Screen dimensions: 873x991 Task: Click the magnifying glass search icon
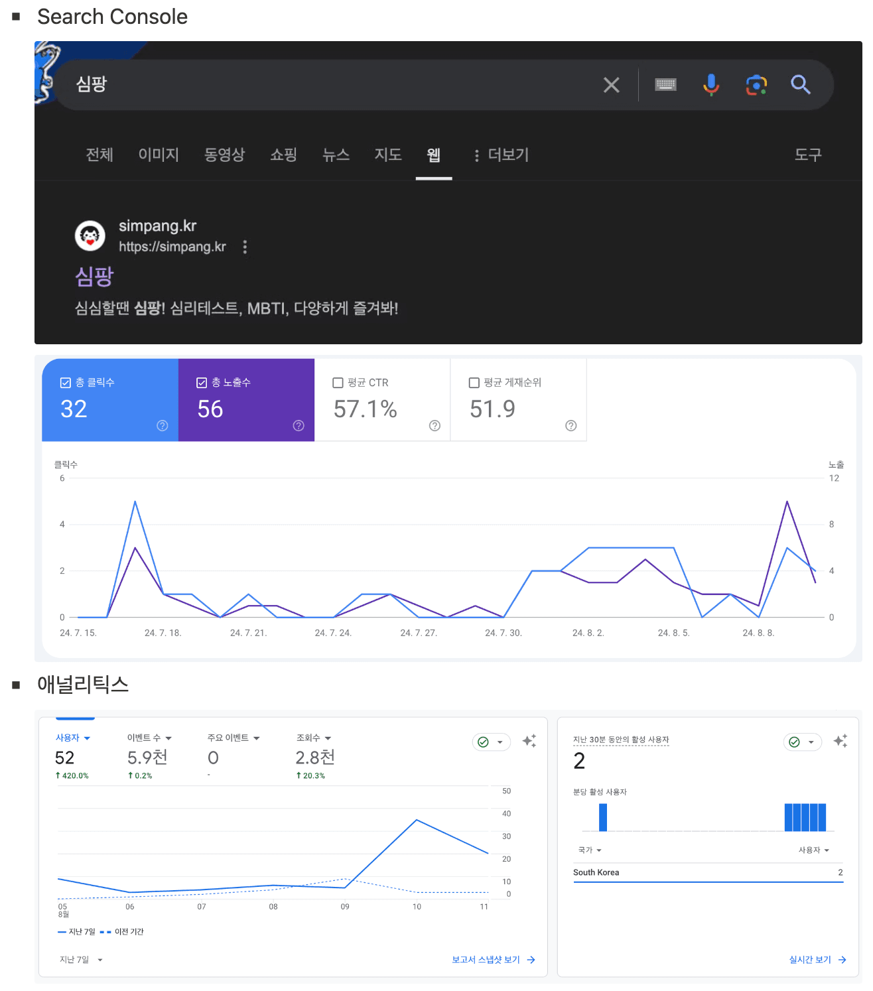tap(801, 84)
